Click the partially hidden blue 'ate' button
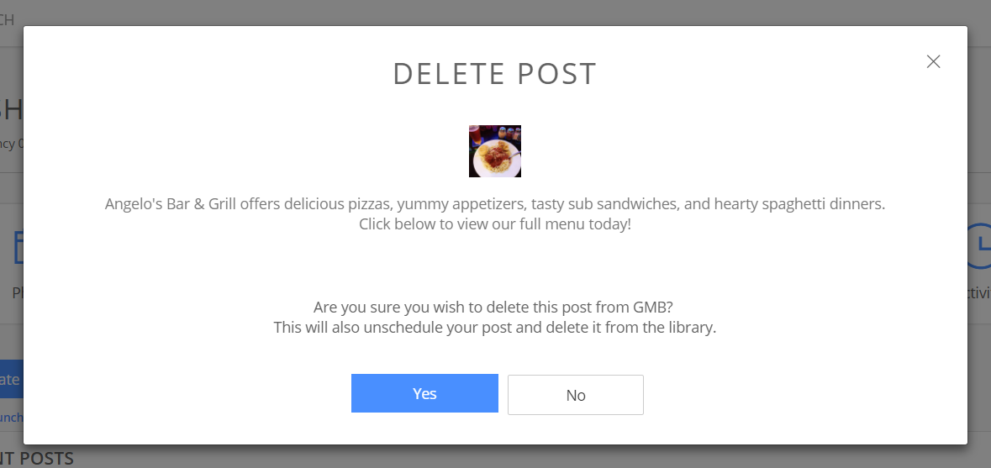Viewport: 991px width, 468px height. coord(10,380)
